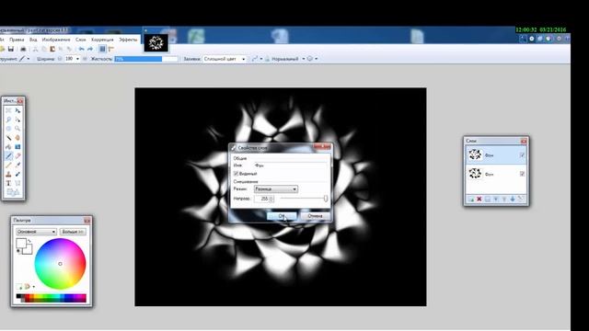Open the Вид menu
Image resolution: width=589 pixels, height=331 pixels.
33,40
